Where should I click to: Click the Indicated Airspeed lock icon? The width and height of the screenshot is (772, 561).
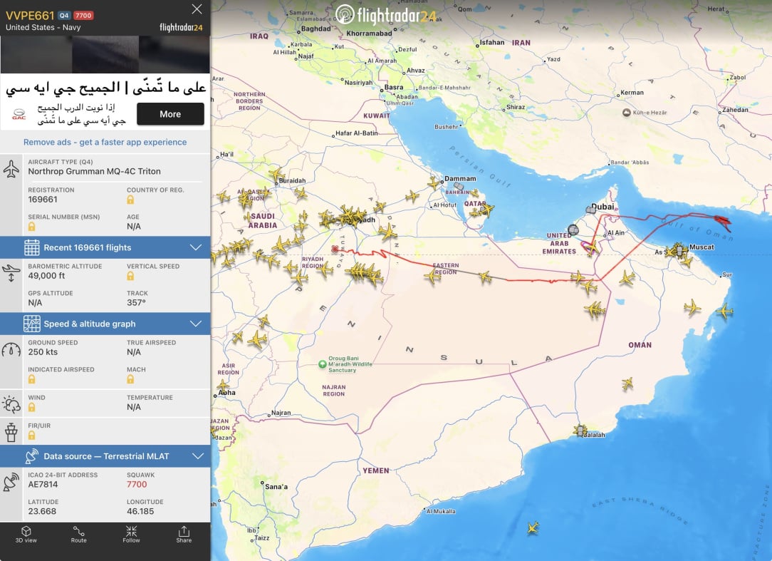[31, 379]
